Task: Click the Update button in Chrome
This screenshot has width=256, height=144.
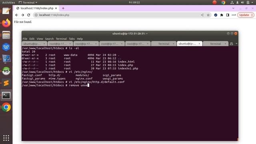Action: (244, 15)
